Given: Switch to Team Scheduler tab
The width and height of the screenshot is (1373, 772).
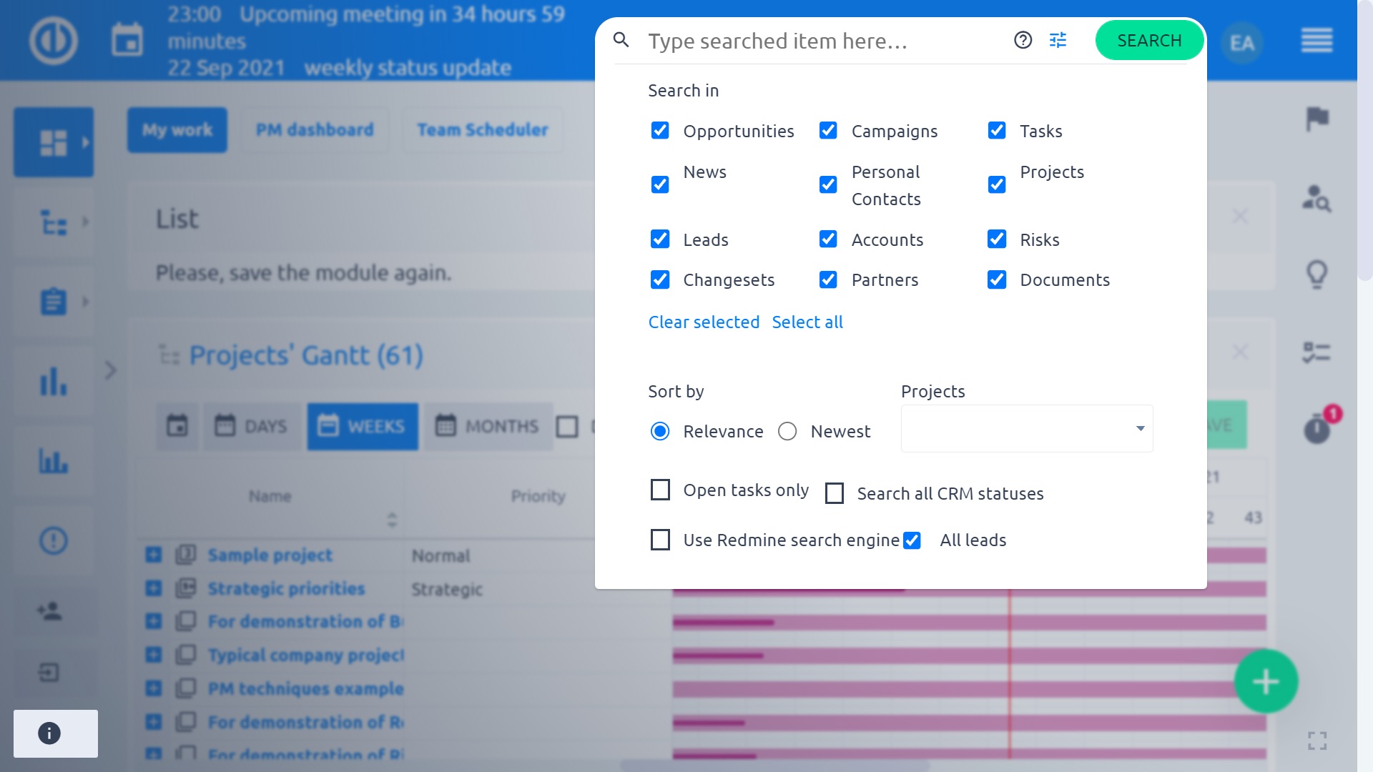Looking at the screenshot, I should coord(483,130).
